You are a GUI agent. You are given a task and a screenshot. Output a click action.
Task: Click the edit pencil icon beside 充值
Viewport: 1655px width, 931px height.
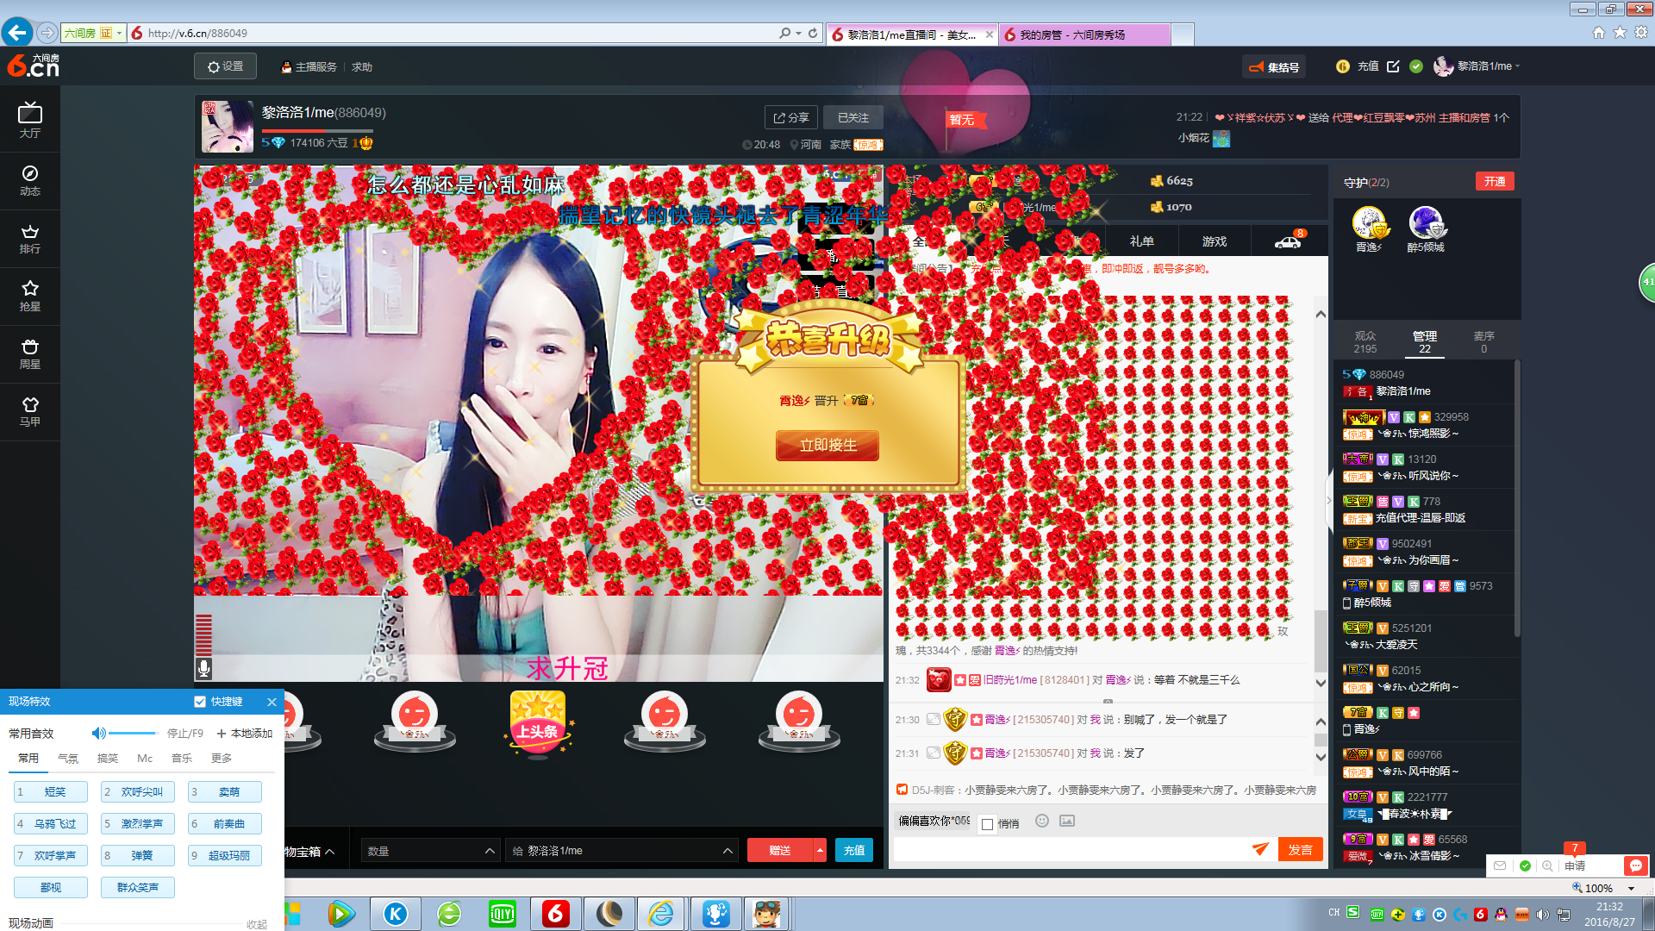point(1393,66)
